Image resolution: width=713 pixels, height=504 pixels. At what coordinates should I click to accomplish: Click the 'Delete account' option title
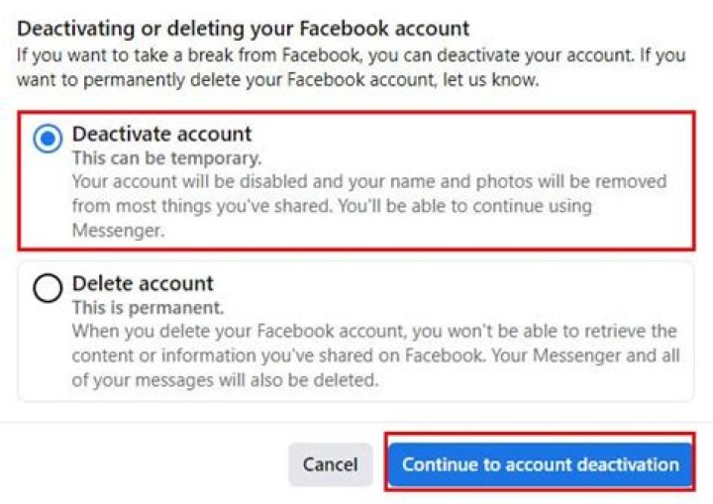[143, 284]
